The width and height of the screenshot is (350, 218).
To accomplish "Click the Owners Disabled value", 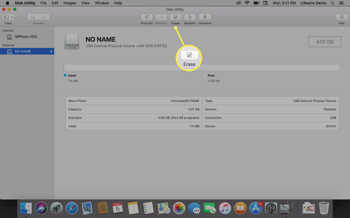I will click(x=330, y=109).
